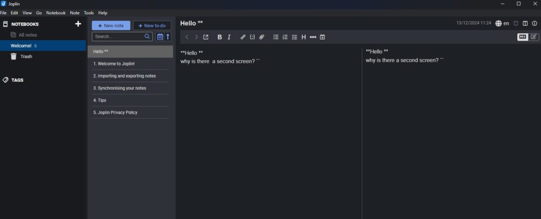Expand the horizontal rule ellipsis toolbar item
The height and width of the screenshot is (219, 541).
pyautogui.click(x=313, y=37)
